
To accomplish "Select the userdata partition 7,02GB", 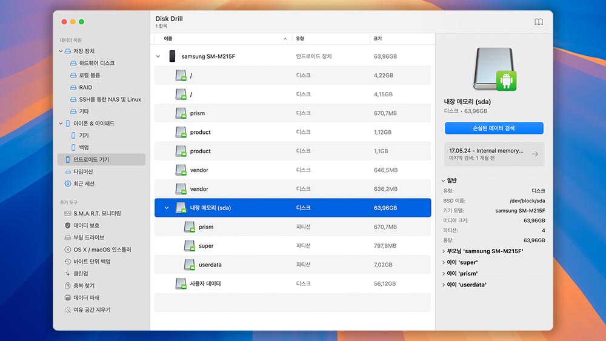I will (293, 265).
